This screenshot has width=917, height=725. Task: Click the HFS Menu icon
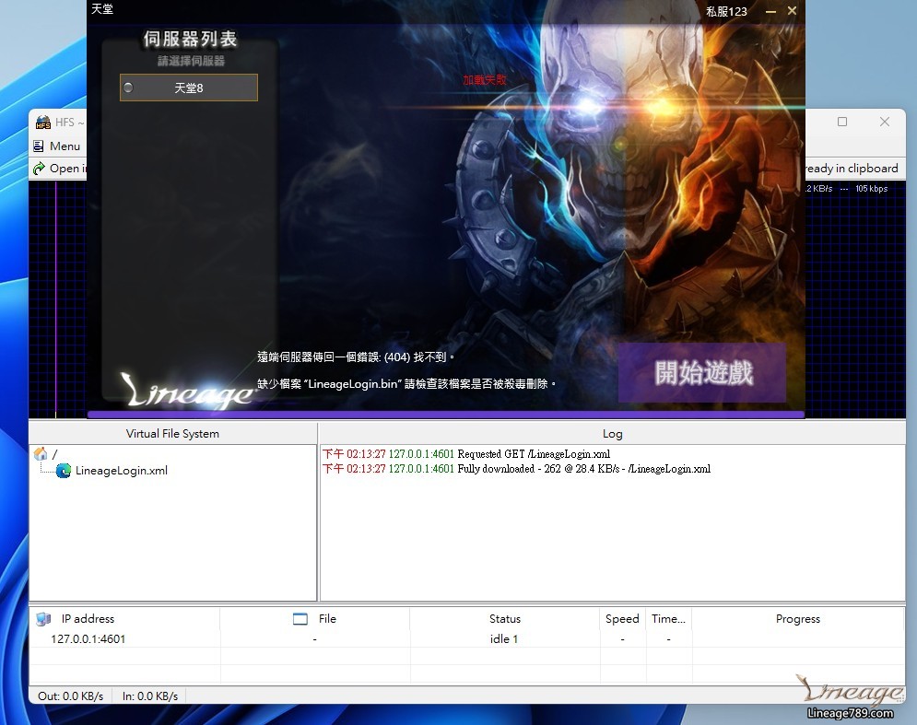tap(39, 146)
